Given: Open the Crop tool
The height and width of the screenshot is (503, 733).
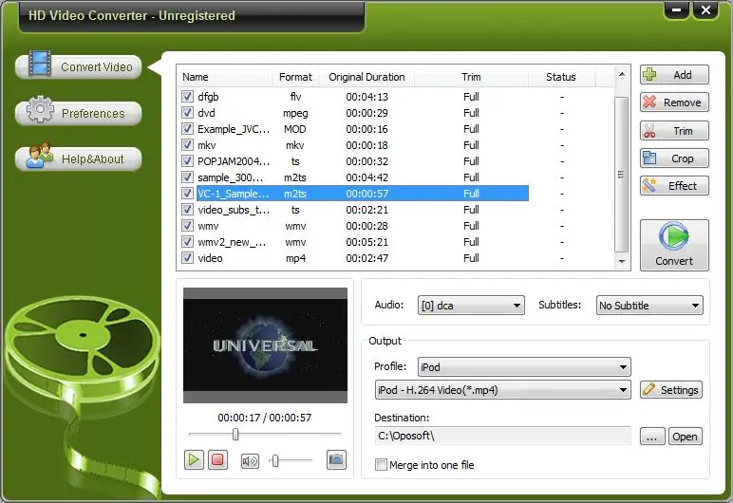Looking at the screenshot, I should [674, 158].
